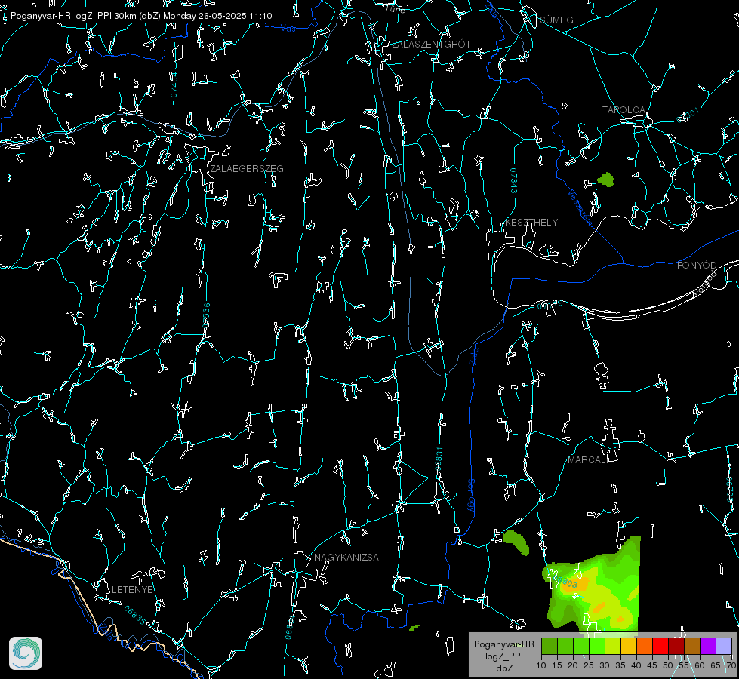Image resolution: width=739 pixels, height=679 pixels.
Task: Click the legend text logZ_PPI
Action: point(504,656)
